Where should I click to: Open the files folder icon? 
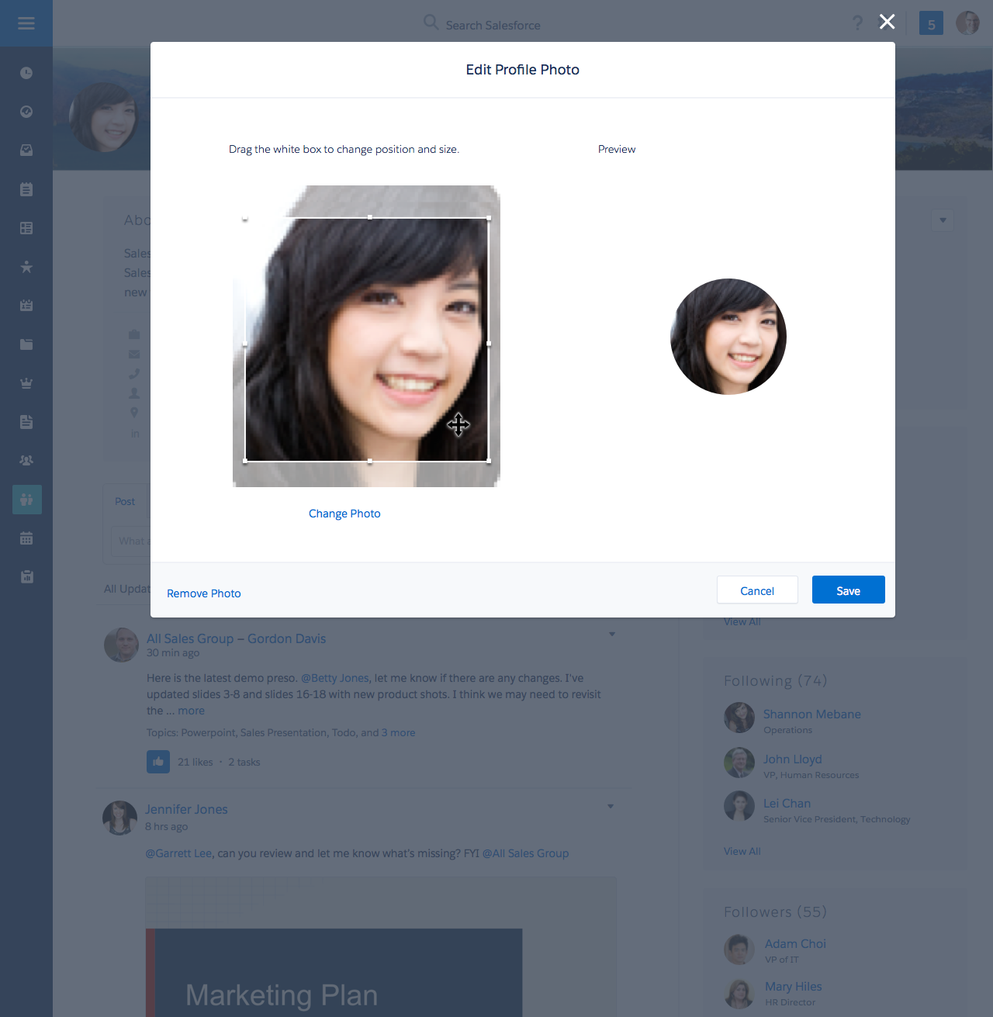[x=26, y=344]
